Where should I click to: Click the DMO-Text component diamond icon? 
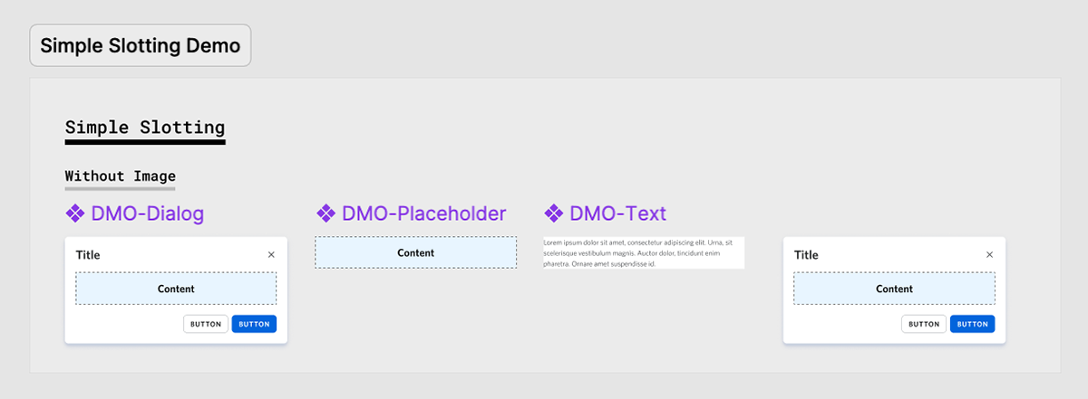pyautogui.click(x=553, y=214)
